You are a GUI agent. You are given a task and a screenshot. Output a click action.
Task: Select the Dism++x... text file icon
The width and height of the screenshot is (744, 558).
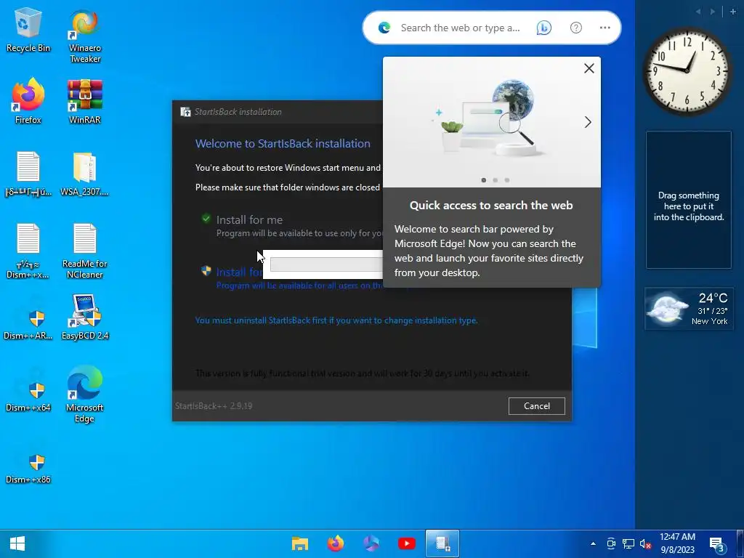point(28,251)
